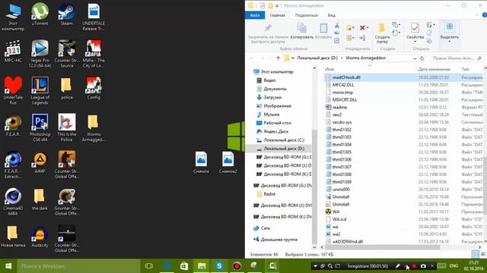Open recorder toolbar dropdown arrow
Viewport: 487px width, 273px height.
click(315, 266)
